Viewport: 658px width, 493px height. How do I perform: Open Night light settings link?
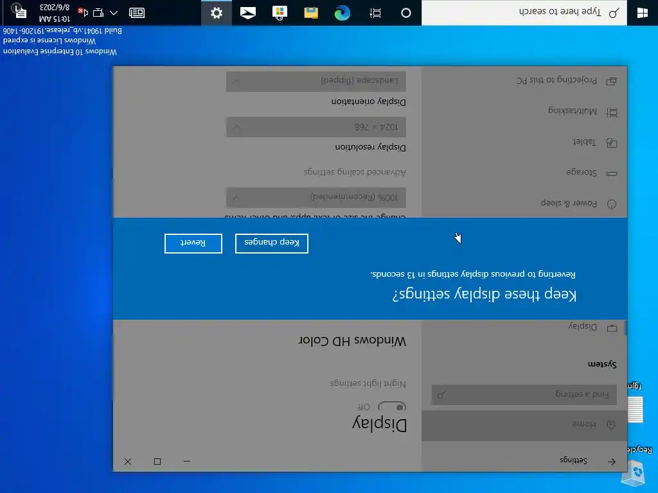point(368,383)
